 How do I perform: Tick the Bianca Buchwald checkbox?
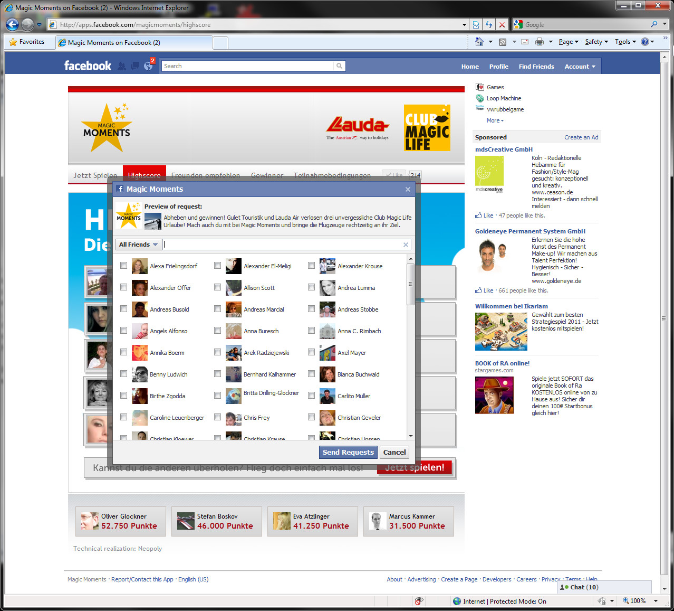click(x=311, y=374)
